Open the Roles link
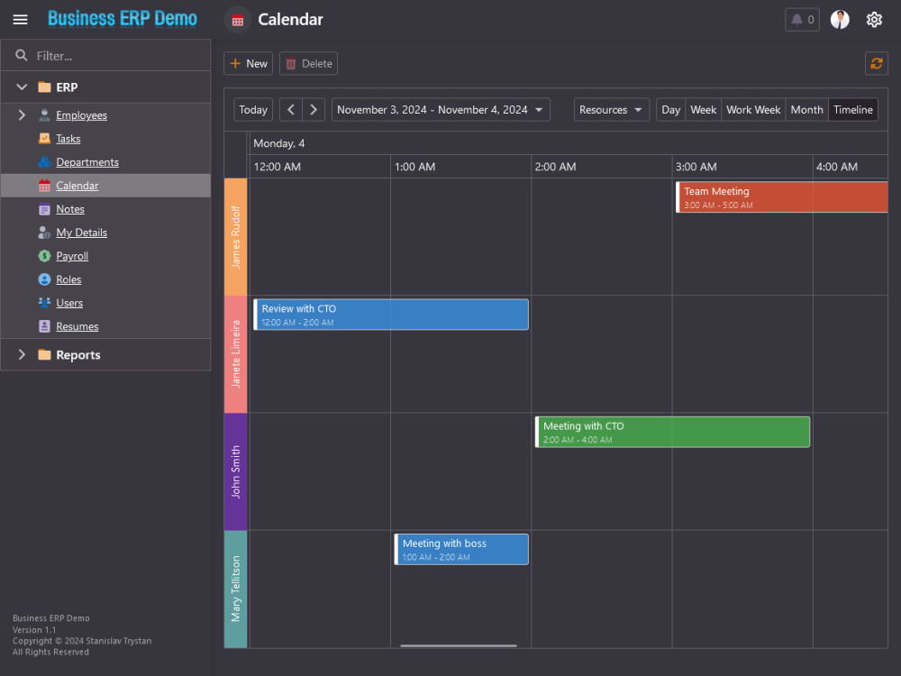 68,279
